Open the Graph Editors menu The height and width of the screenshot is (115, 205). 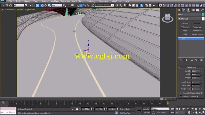[78, 1]
